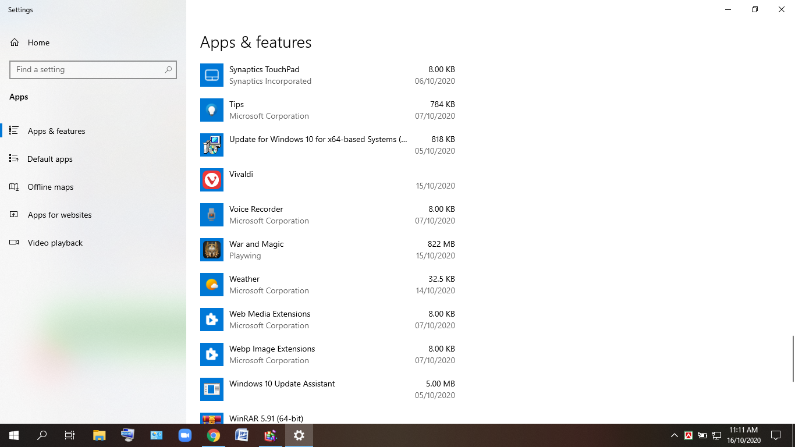Click the 5.00 MB size value
This screenshot has height=447, width=795.
click(441, 384)
